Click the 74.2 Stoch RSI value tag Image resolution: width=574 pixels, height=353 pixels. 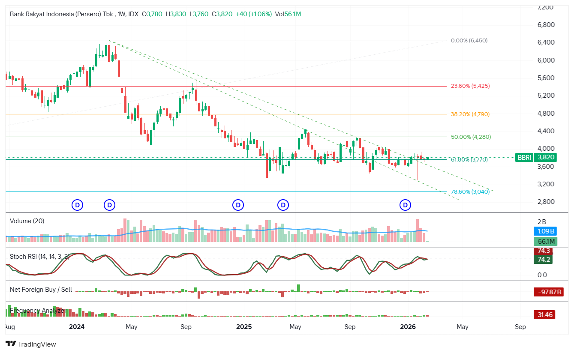544,259
